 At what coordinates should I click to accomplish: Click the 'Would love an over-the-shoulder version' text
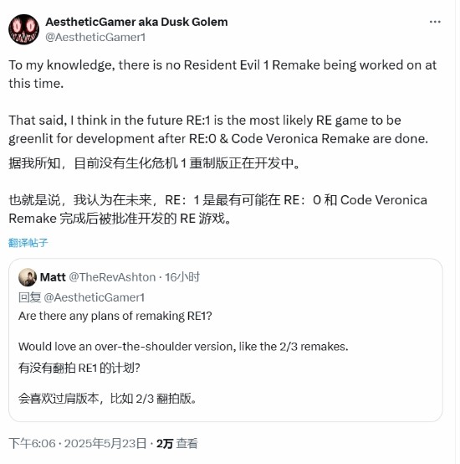tap(183, 347)
